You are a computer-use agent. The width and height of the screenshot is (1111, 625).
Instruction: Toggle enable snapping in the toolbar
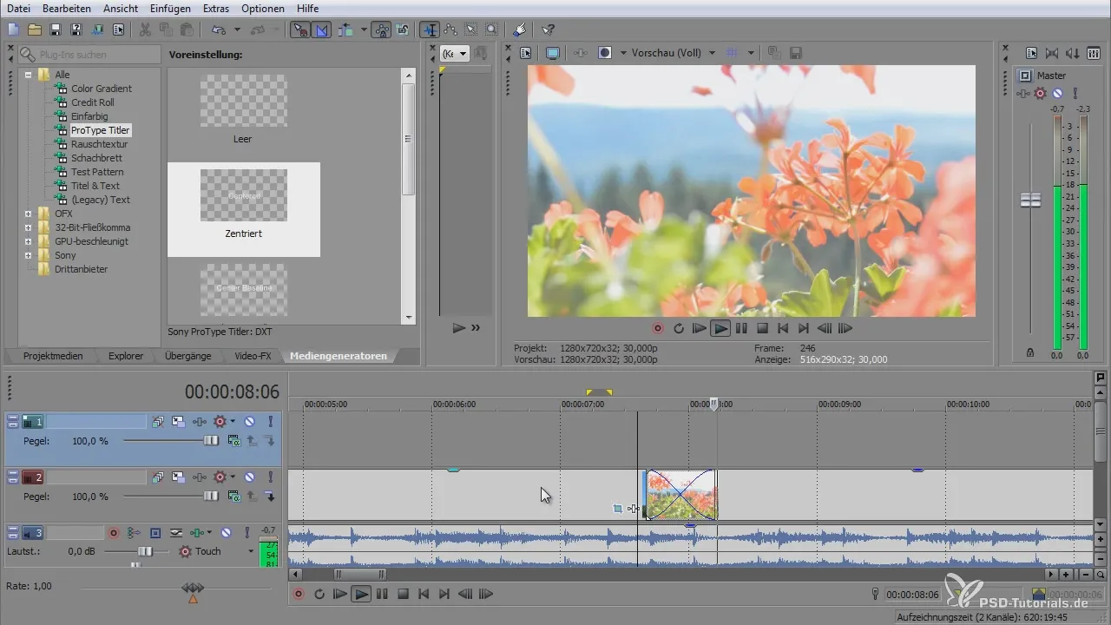[299, 30]
